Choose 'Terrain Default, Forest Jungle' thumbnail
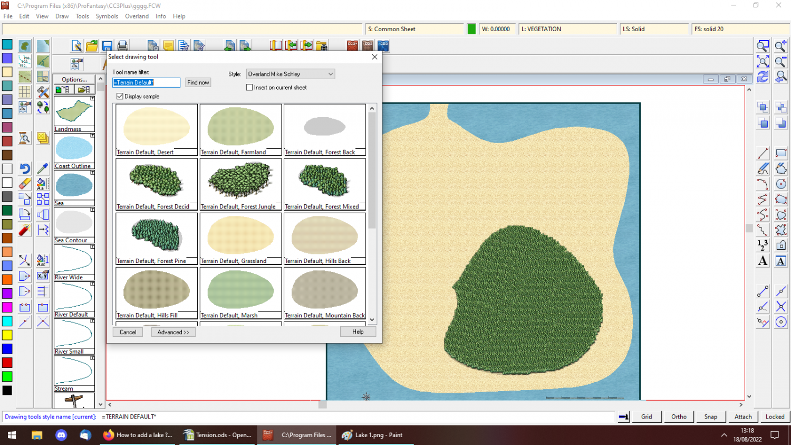Viewport: 791px width, 445px height. (240, 184)
